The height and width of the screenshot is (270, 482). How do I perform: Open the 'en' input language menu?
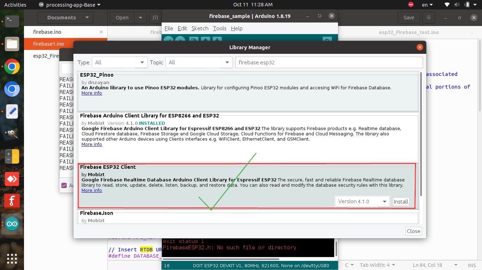428,5
